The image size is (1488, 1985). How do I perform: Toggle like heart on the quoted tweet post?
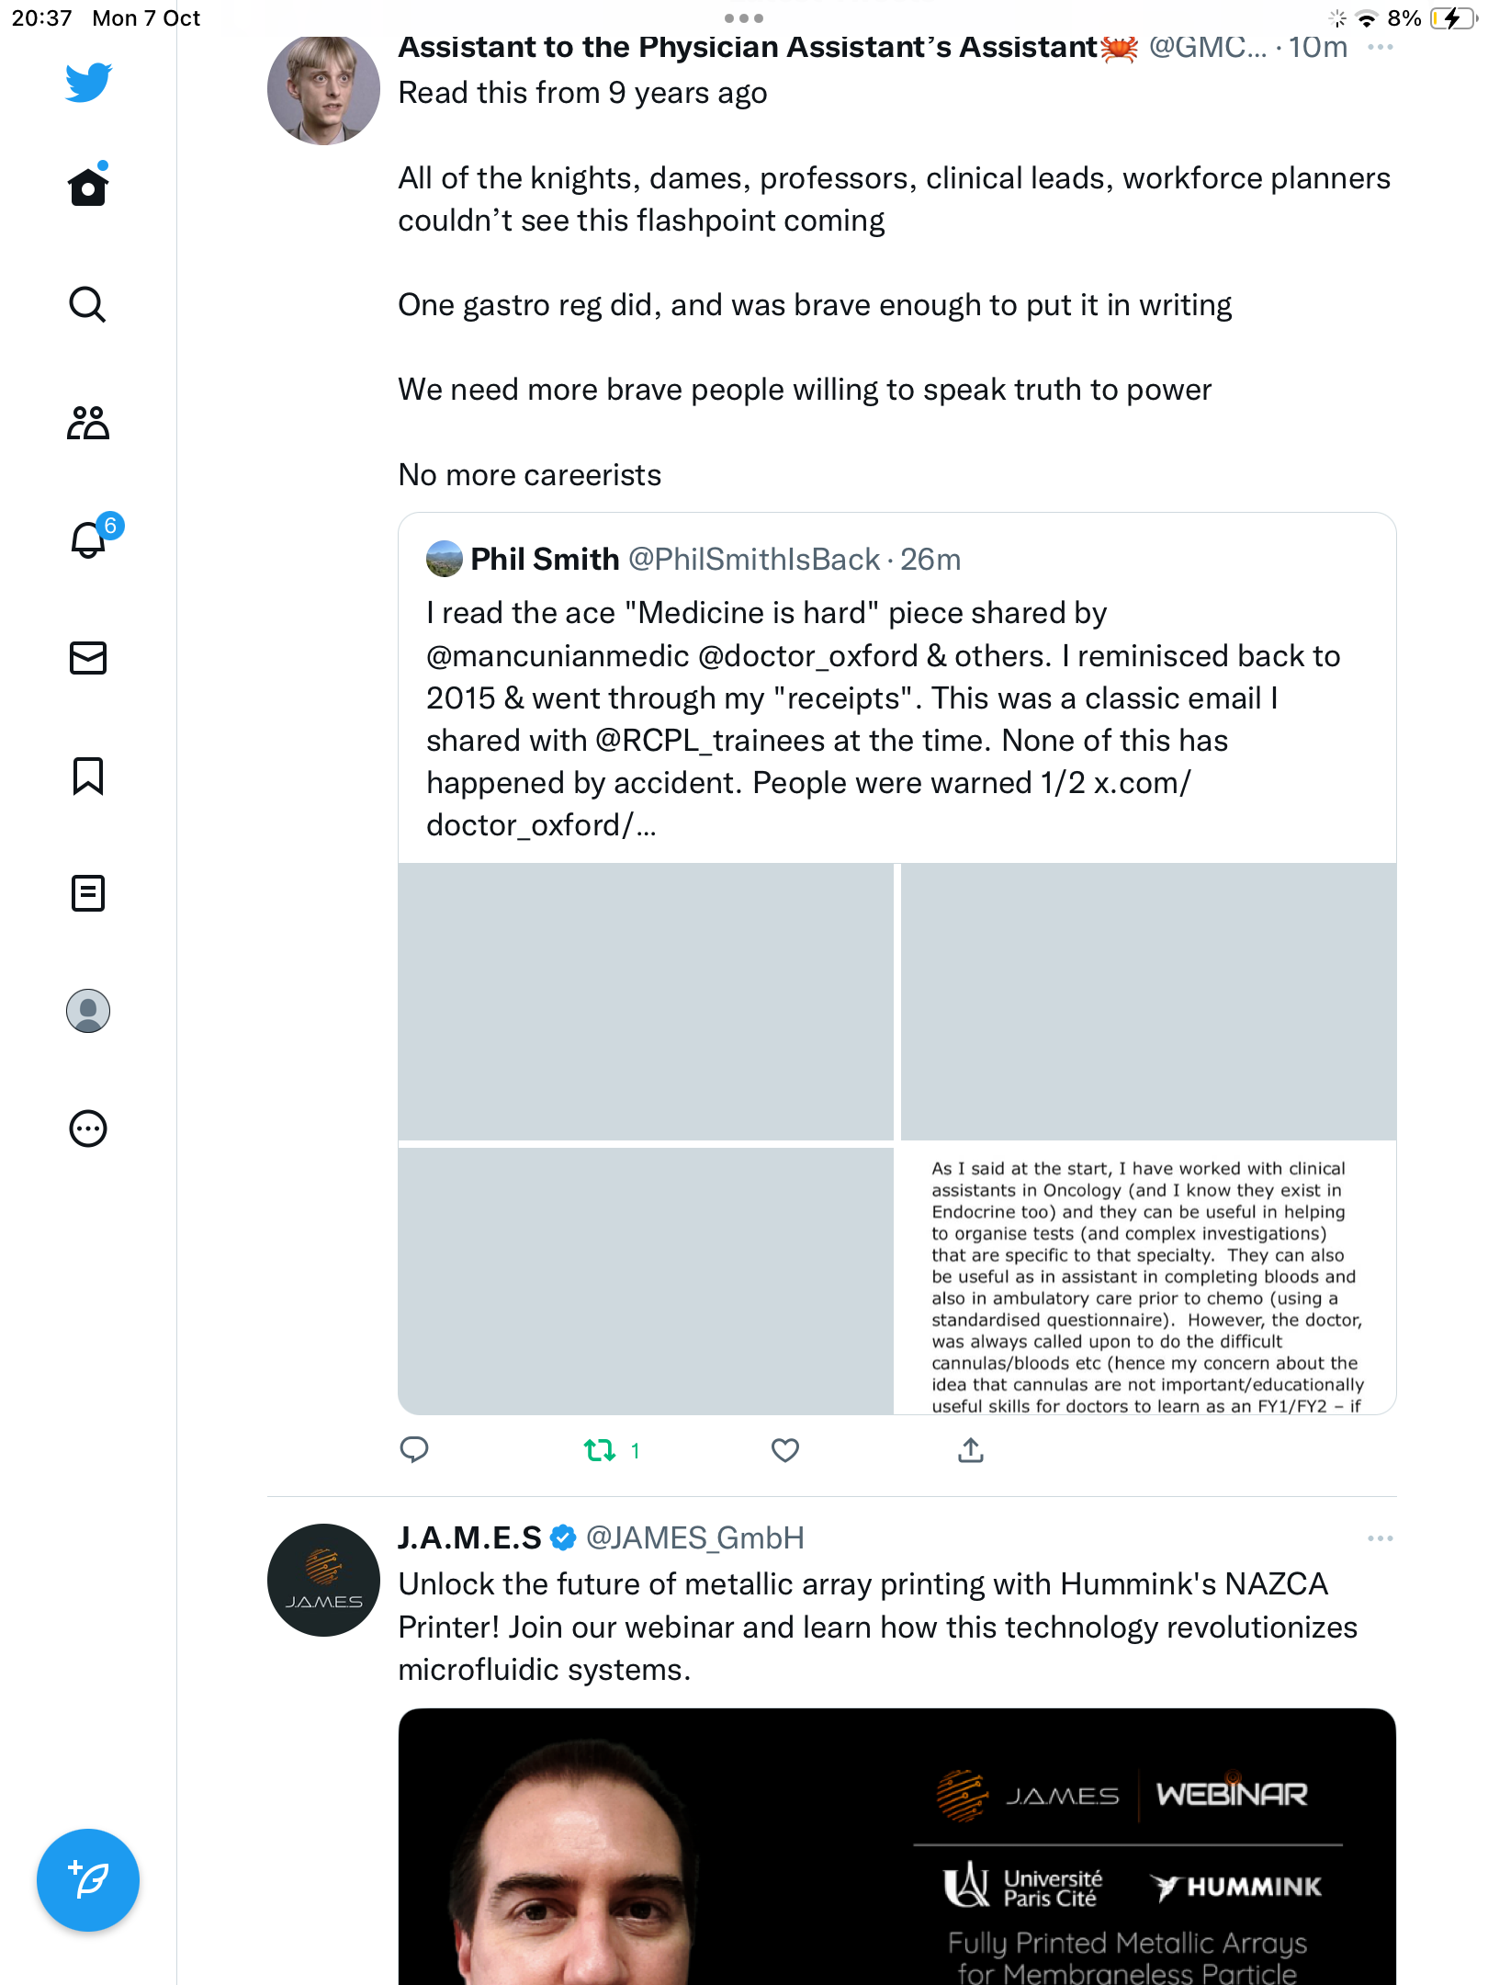click(785, 1450)
